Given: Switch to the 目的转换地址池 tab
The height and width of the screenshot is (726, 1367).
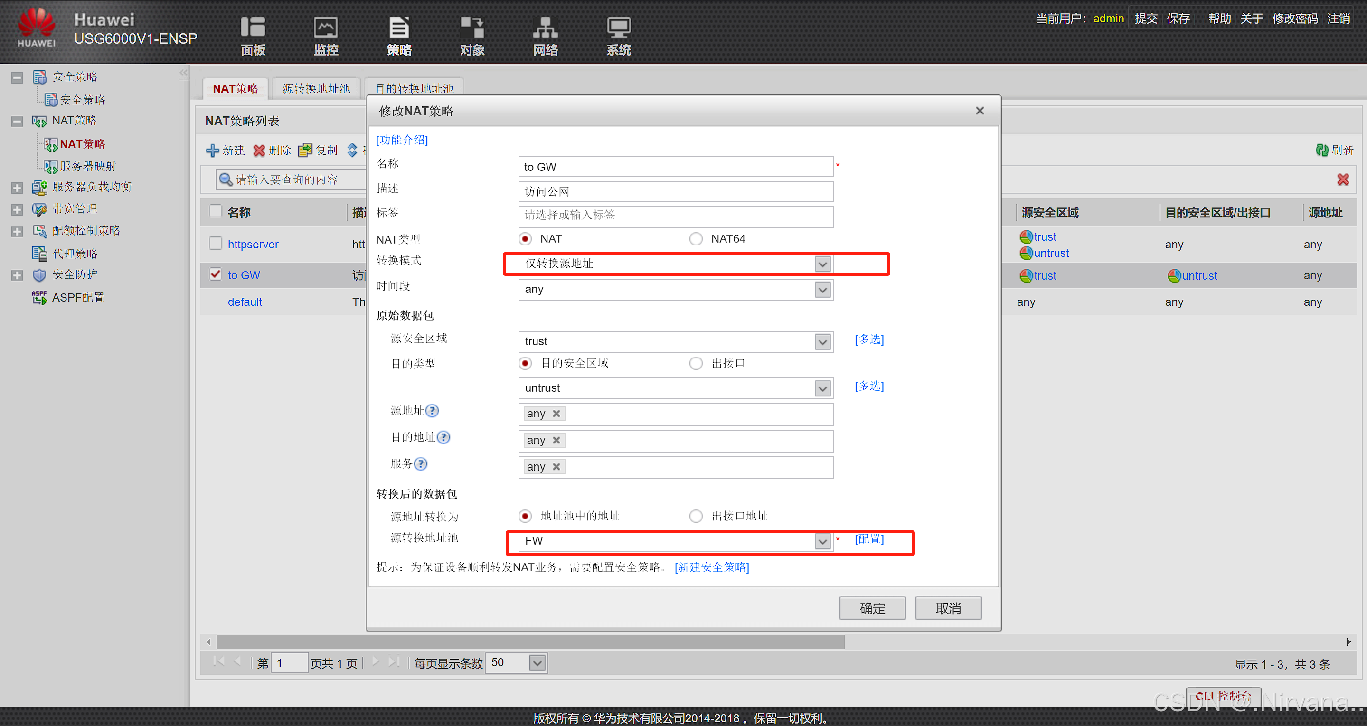Looking at the screenshot, I should click(414, 88).
